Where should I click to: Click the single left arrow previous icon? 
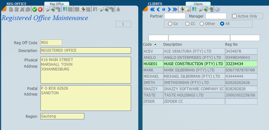pyautogui.click(x=158, y=9)
